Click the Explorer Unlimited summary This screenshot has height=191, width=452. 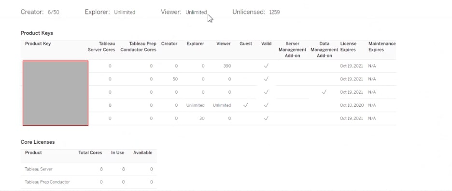[x=110, y=12]
